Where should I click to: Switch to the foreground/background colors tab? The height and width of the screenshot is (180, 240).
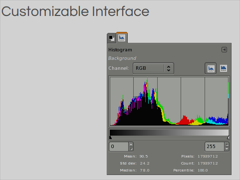point(112,38)
